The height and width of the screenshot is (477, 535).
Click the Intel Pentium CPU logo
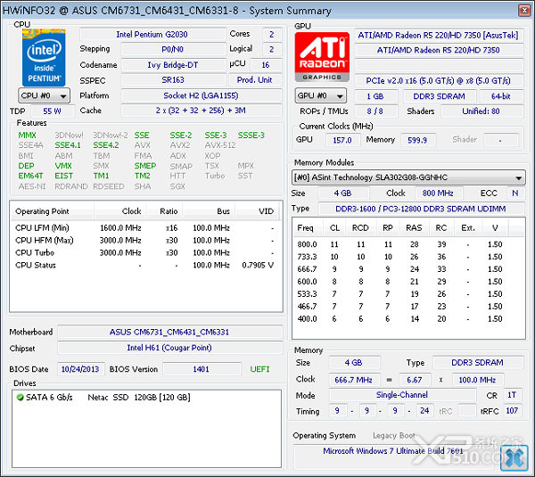point(44,57)
